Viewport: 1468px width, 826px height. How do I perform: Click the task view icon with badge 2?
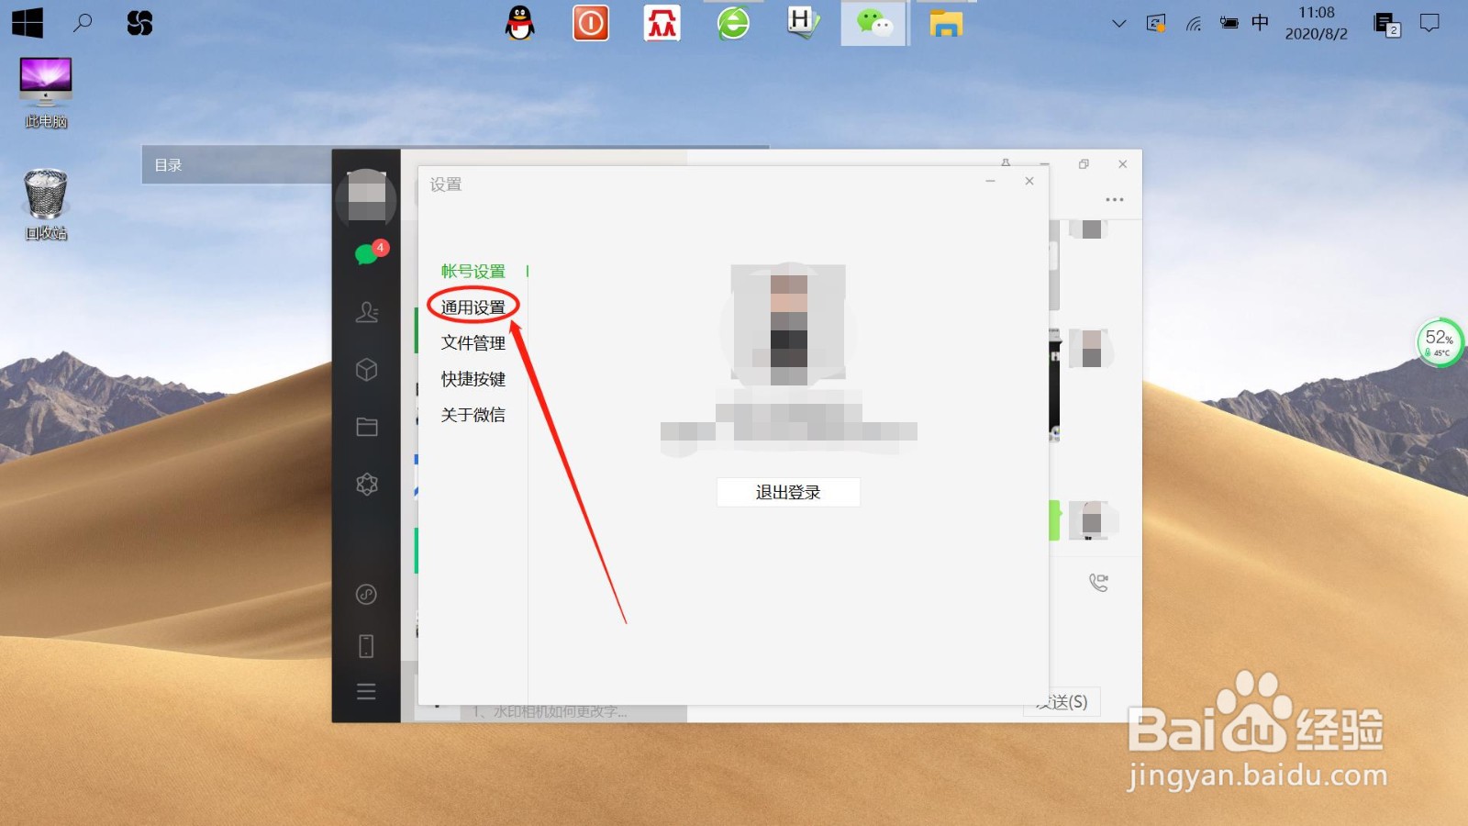pos(1386,24)
